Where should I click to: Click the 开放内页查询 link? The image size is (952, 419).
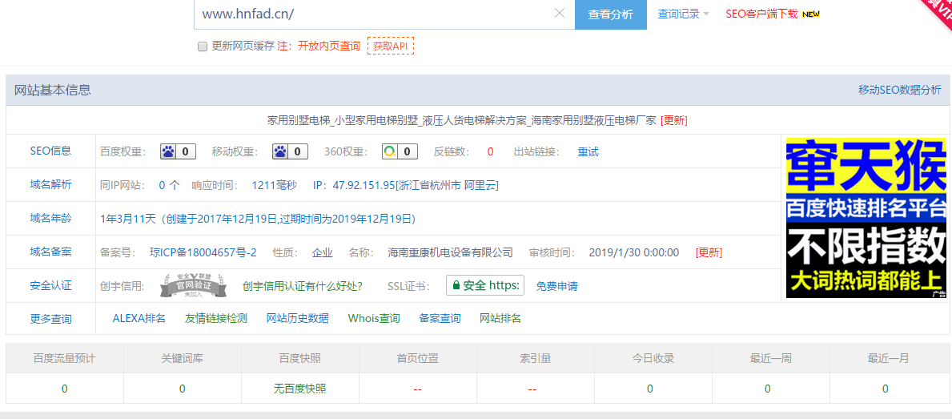(x=329, y=46)
